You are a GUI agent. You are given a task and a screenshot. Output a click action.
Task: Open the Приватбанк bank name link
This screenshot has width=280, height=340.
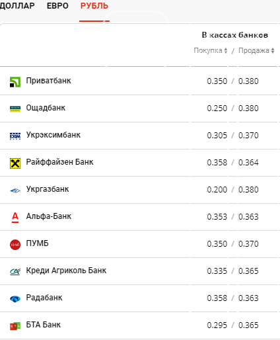point(48,81)
